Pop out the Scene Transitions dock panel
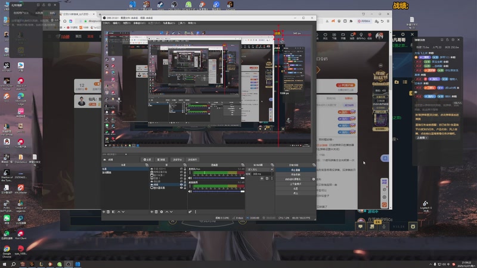 coord(272,165)
